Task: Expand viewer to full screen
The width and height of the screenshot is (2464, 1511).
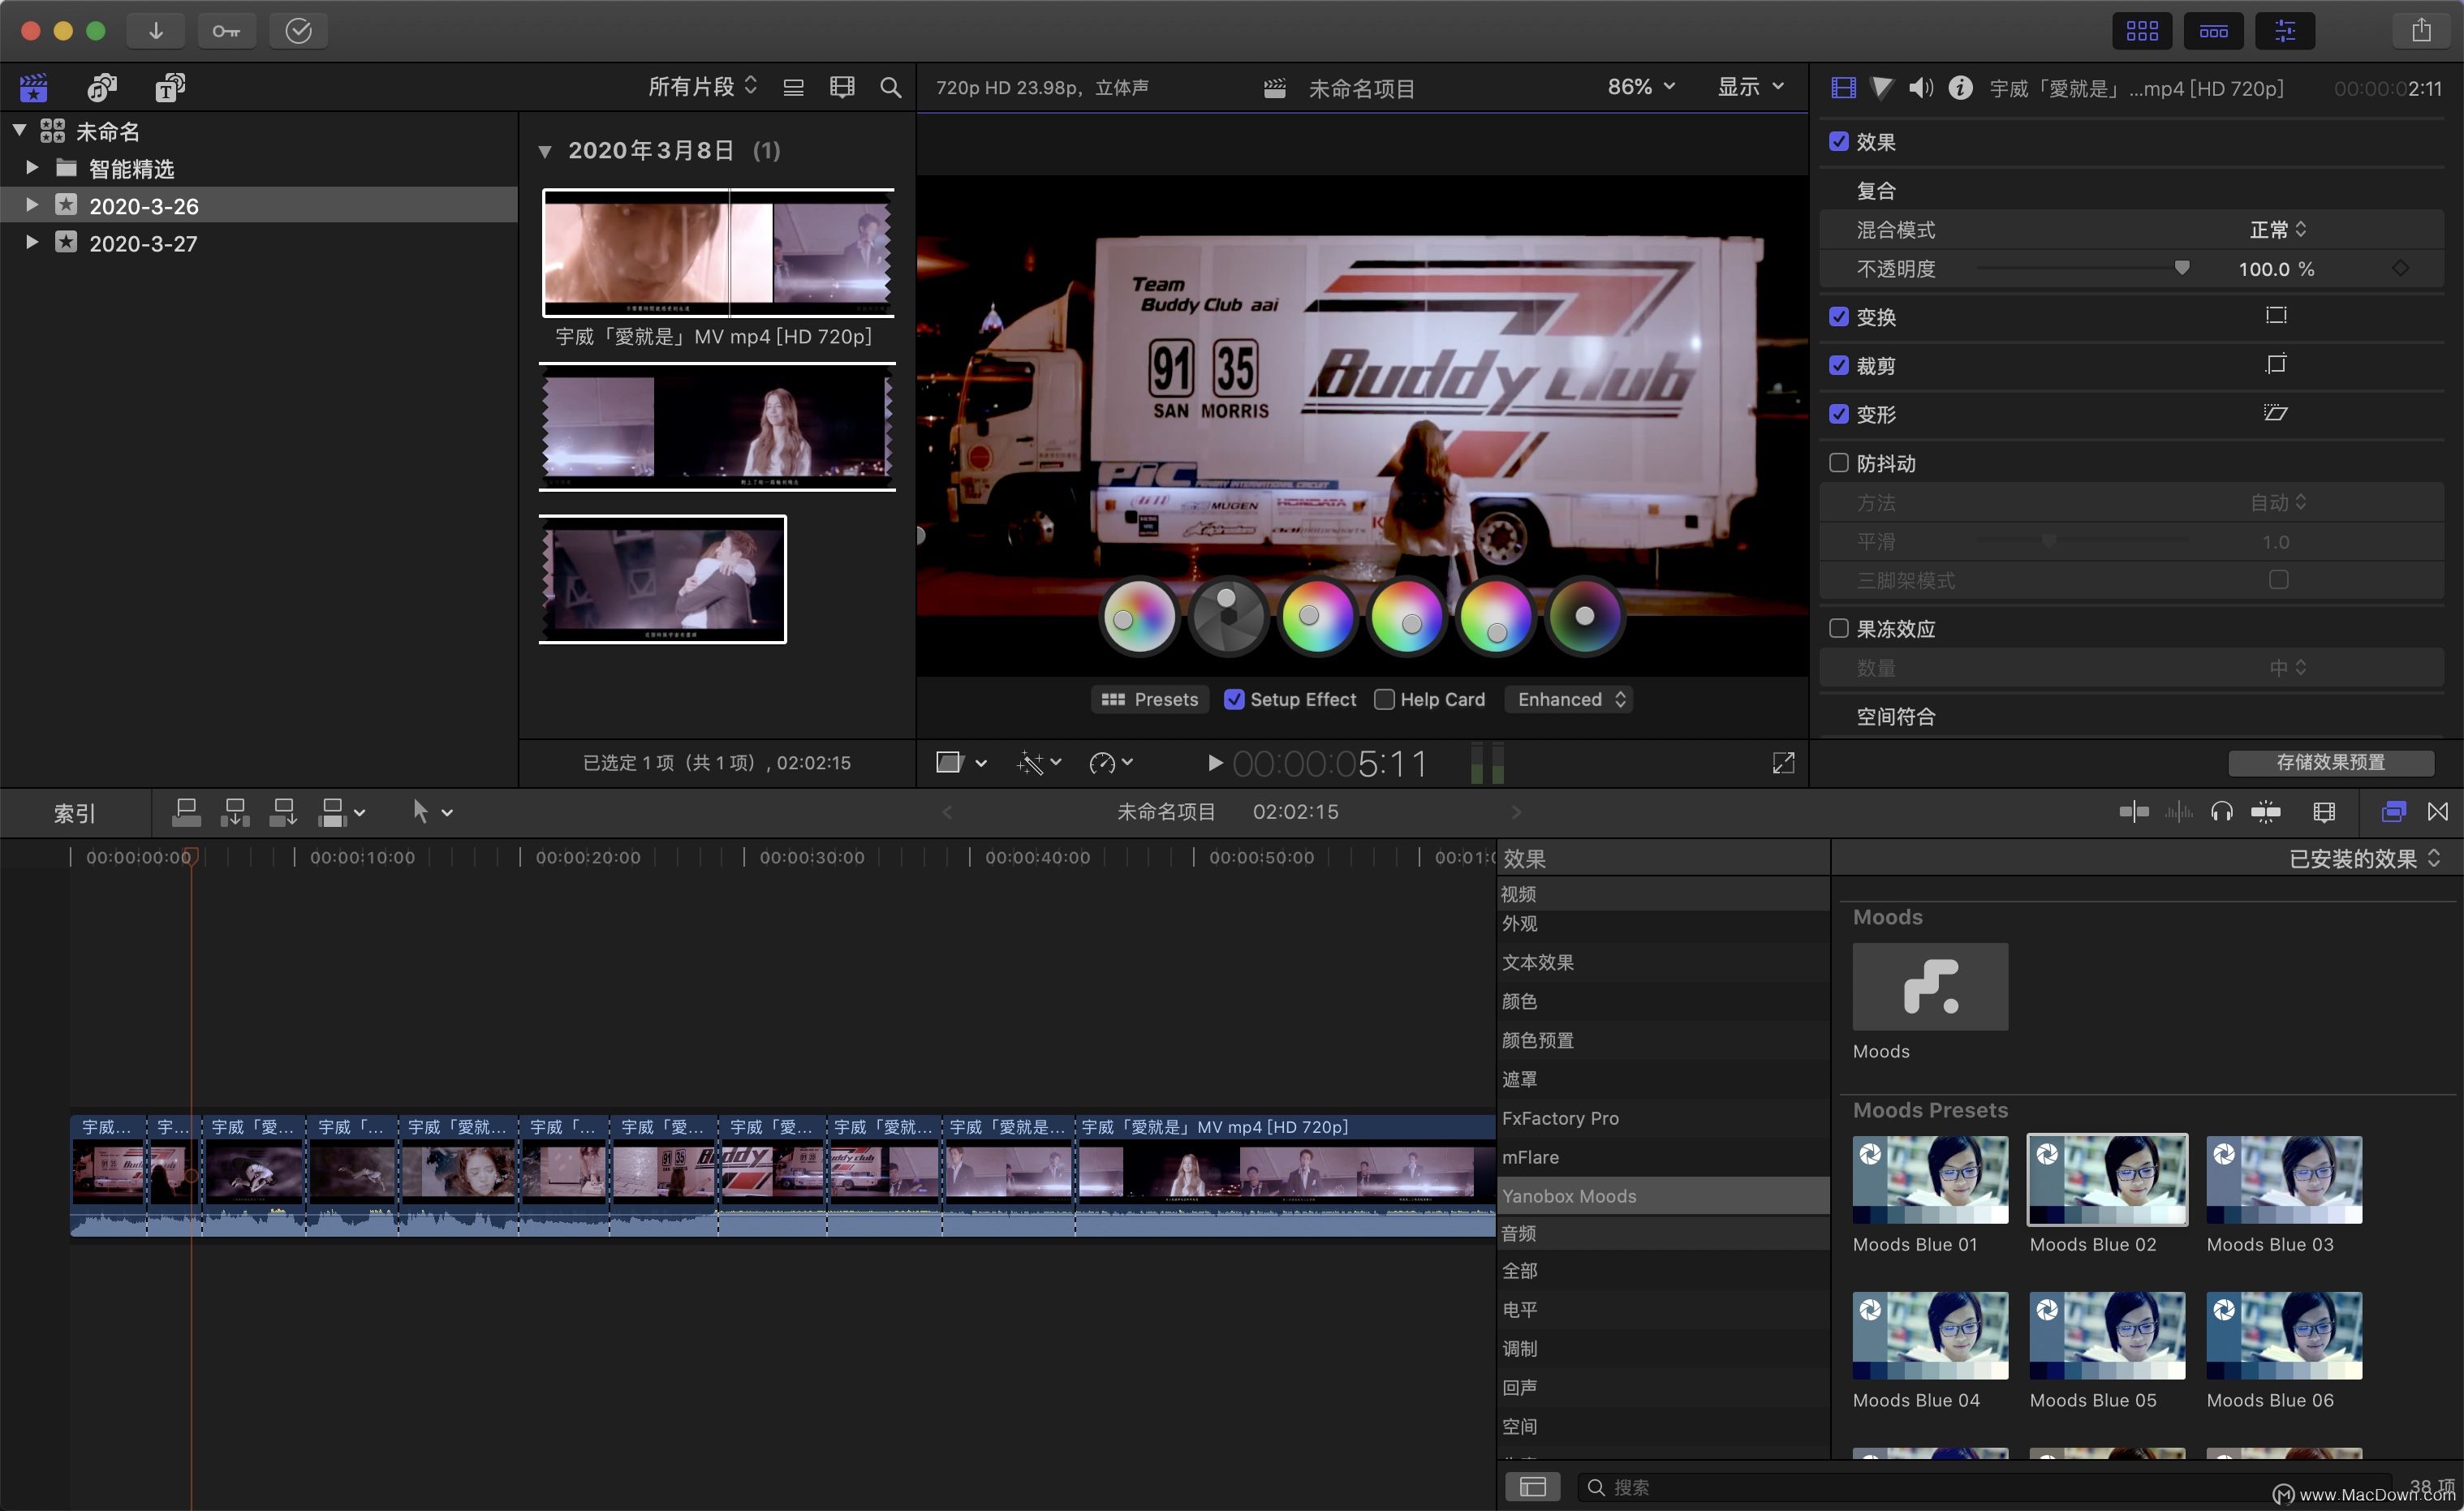Action: pyautogui.click(x=1783, y=763)
